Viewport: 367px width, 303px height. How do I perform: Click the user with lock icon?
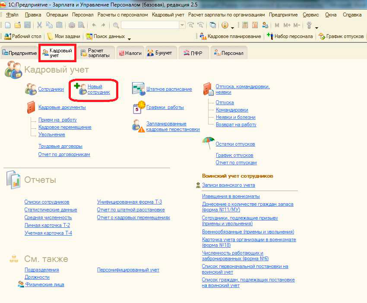pos(265,25)
